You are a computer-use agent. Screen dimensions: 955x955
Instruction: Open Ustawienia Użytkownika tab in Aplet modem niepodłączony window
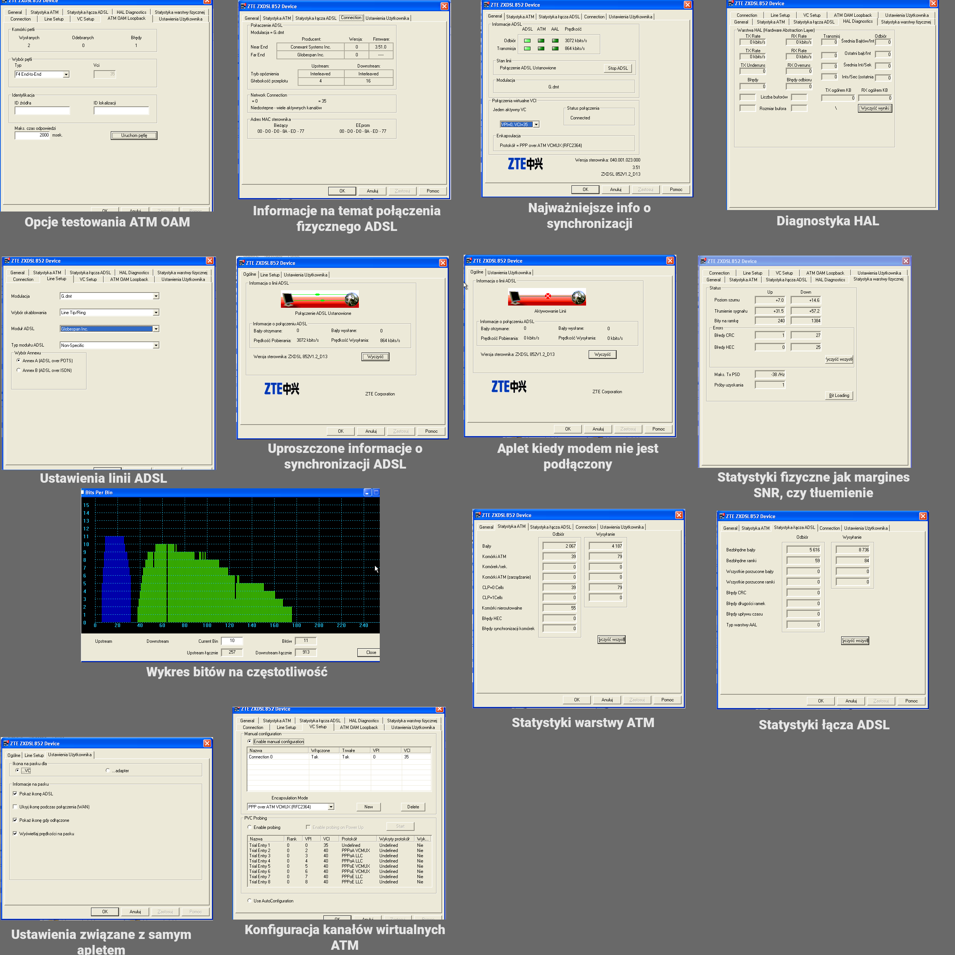click(509, 272)
